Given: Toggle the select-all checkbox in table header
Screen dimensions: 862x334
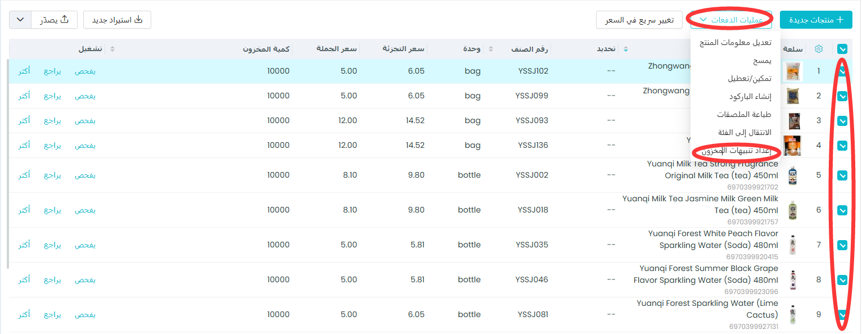Looking at the screenshot, I should (842, 49).
